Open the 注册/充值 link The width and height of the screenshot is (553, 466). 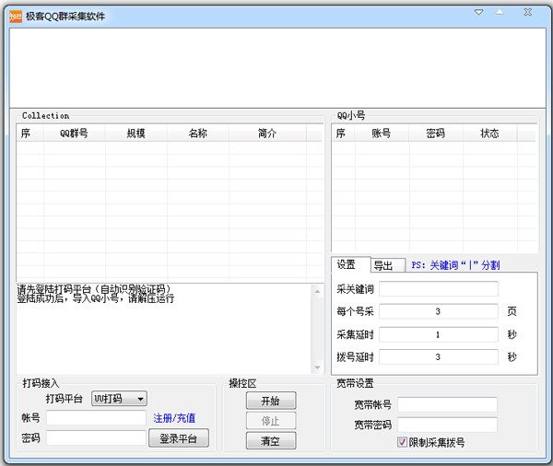click(174, 418)
